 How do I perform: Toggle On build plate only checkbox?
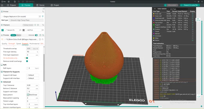[27, 58]
